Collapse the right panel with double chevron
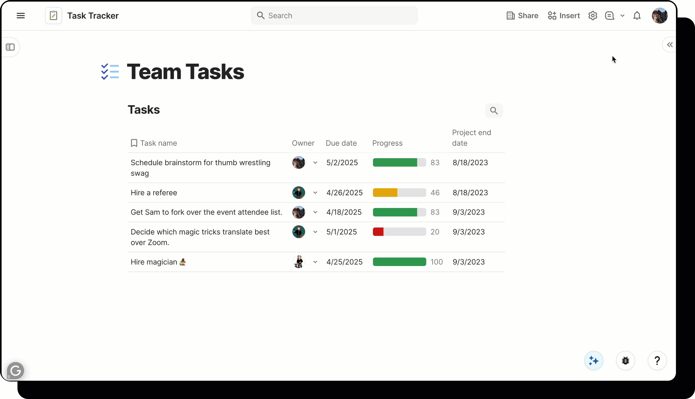The width and height of the screenshot is (695, 399). pyautogui.click(x=670, y=45)
